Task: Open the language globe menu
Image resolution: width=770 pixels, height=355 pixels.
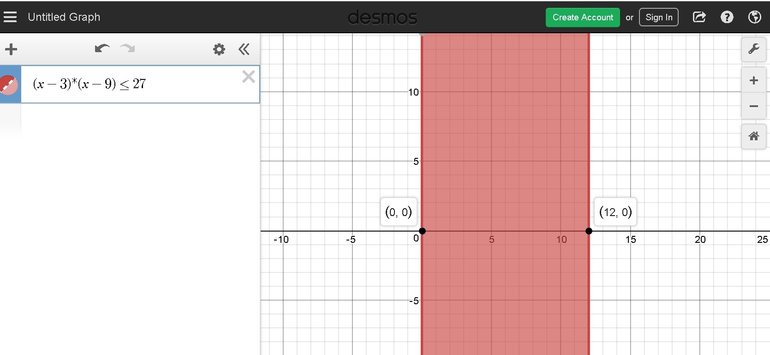Action: 754,18
